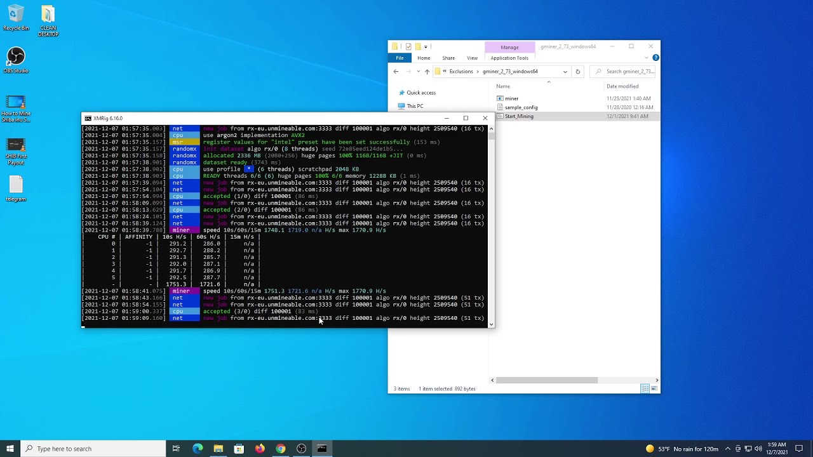The image size is (813, 457).
Task: Switch to Large icons view layout icon
Action: coord(654,388)
